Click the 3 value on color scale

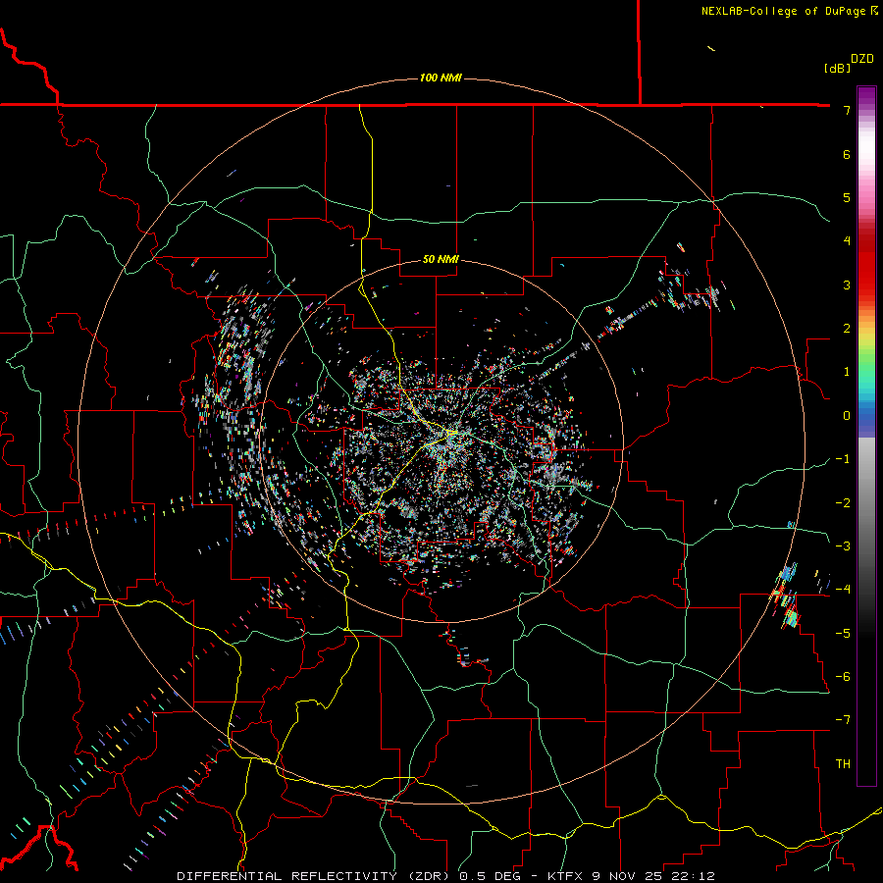(847, 285)
